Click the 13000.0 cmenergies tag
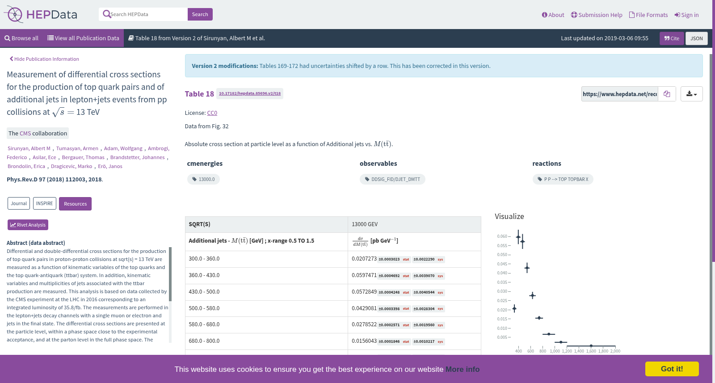The height and width of the screenshot is (383, 715). (203, 179)
